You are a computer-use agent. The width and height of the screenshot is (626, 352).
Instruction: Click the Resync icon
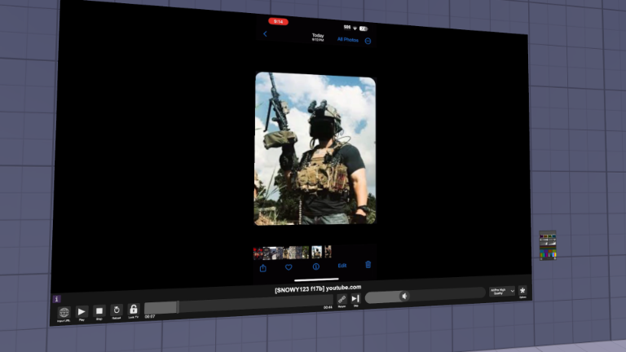[x=342, y=300]
